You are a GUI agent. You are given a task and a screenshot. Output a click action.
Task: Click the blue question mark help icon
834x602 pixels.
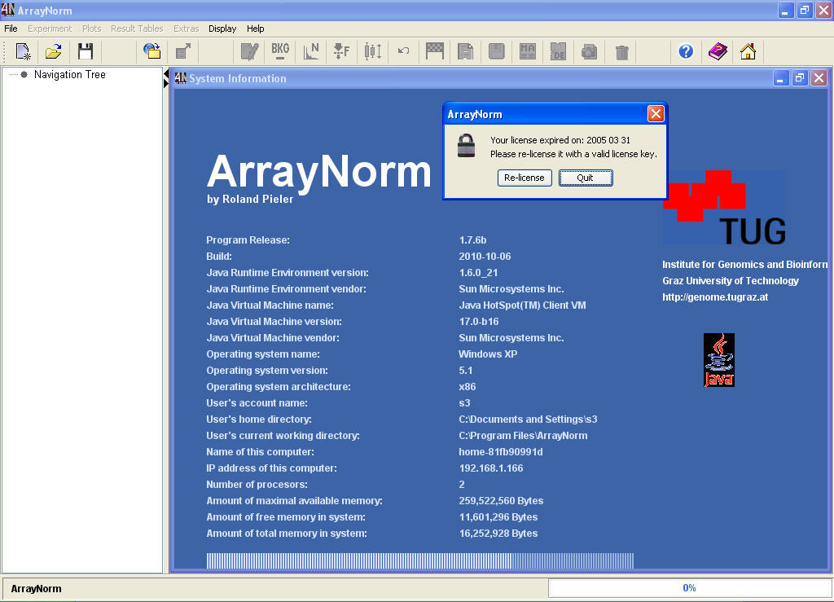[x=686, y=51]
